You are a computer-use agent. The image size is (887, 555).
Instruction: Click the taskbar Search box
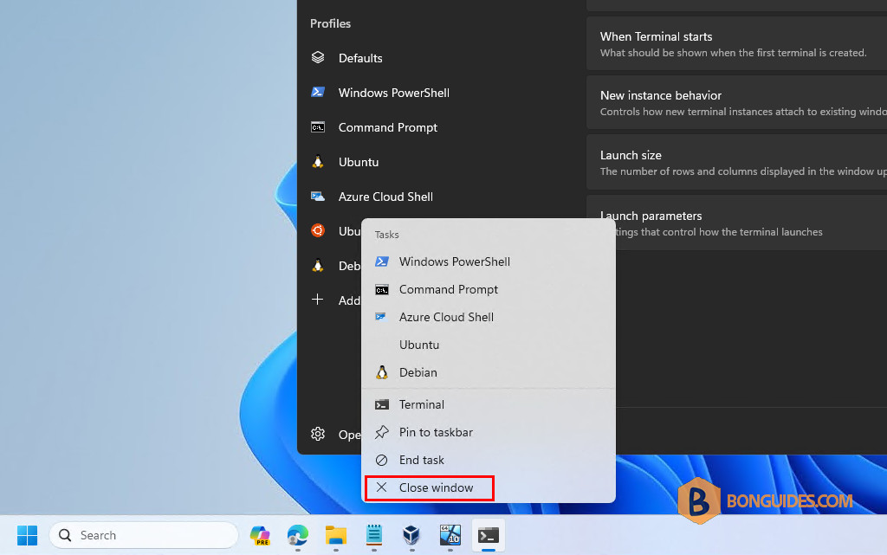(x=144, y=535)
